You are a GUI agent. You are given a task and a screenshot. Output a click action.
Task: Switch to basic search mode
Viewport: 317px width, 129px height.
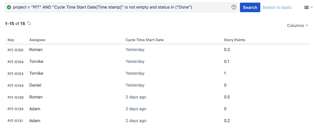point(277,8)
